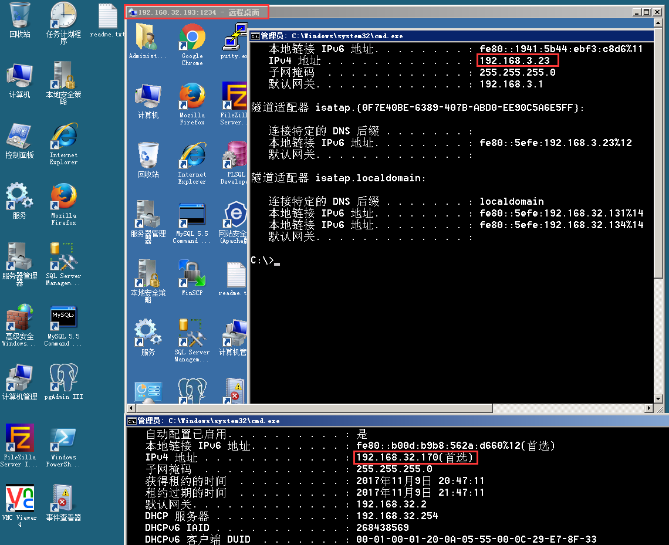Open 服务 on the local desktop
Screen dimensions: 669x545
point(19,201)
